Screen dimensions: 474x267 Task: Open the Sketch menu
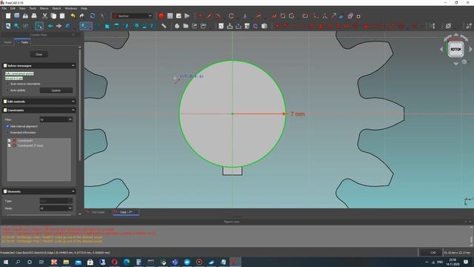(x=56, y=8)
